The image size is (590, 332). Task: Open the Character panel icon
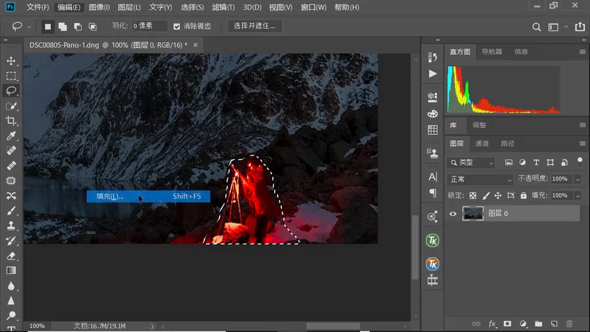433,176
